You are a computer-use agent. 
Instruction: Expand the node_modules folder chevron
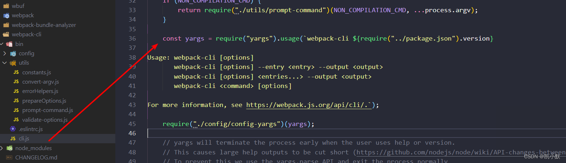(2, 148)
